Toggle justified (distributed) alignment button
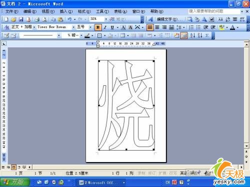The image size is (250, 187). point(150,27)
